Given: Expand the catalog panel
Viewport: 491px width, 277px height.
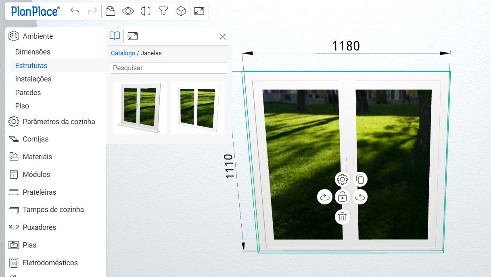Looking at the screenshot, I should pyautogui.click(x=133, y=36).
